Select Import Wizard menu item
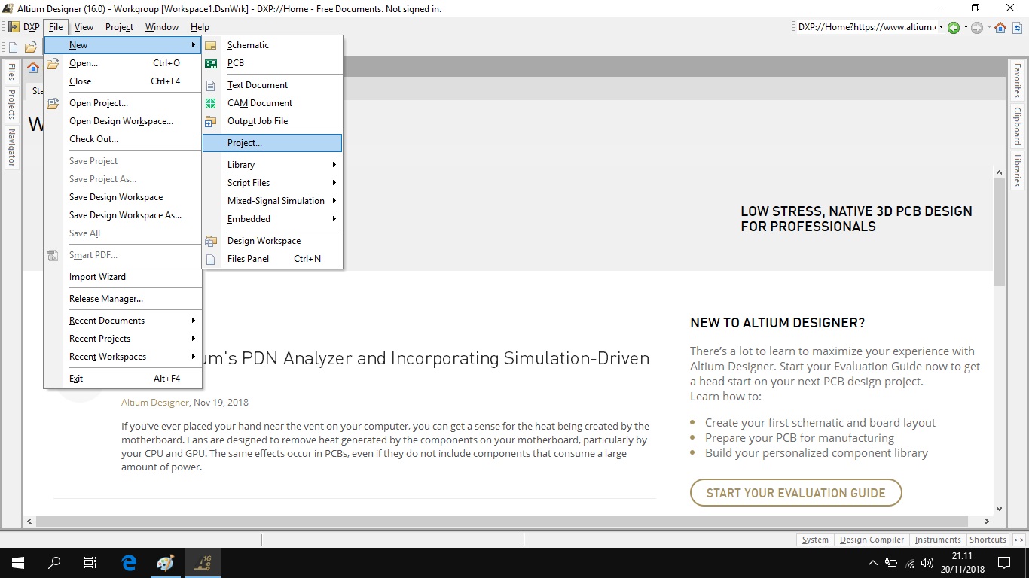The height and width of the screenshot is (578, 1029). click(x=122, y=277)
